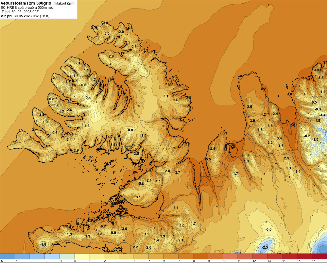Screen dimensions: 327x263
Task: Select the 10 tick label on the legend
Action: pos(224,261)
